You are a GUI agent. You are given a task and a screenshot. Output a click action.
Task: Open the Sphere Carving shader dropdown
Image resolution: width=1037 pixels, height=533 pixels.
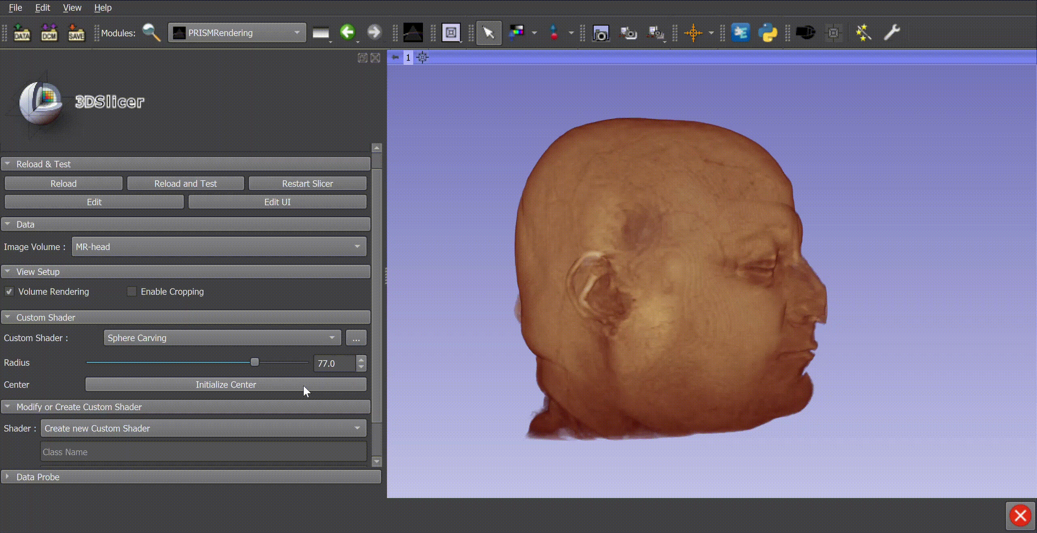pos(222,338)
